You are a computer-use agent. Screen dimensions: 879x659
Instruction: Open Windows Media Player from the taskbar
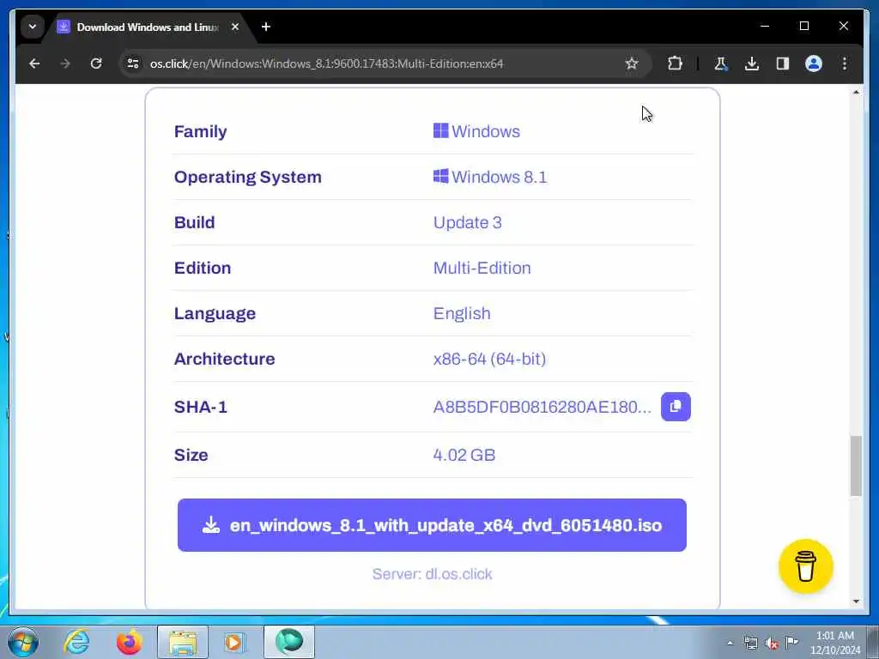click(235, 642)
